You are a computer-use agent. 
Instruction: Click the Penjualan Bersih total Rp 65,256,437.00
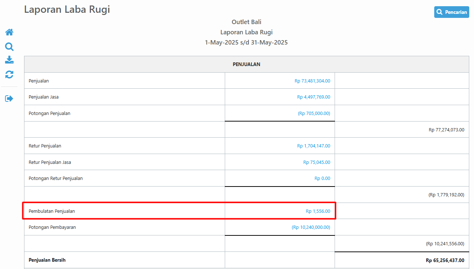[x=445, y=260]
